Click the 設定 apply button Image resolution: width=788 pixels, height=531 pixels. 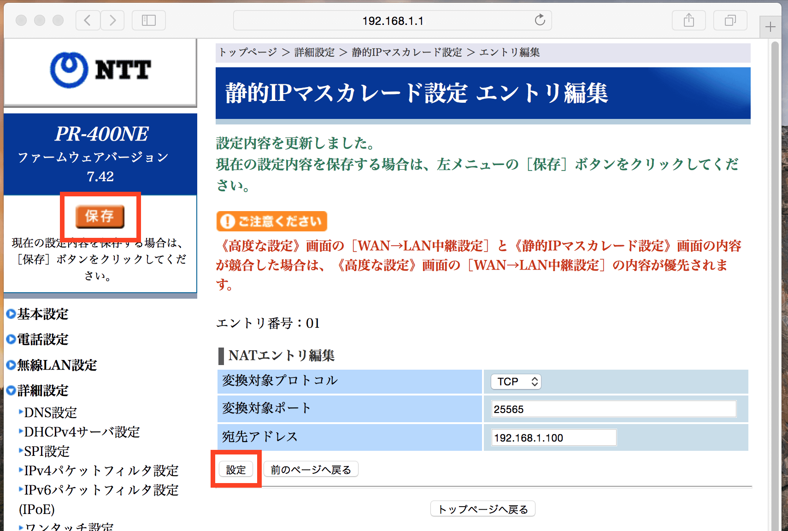[x=236, y=469]
